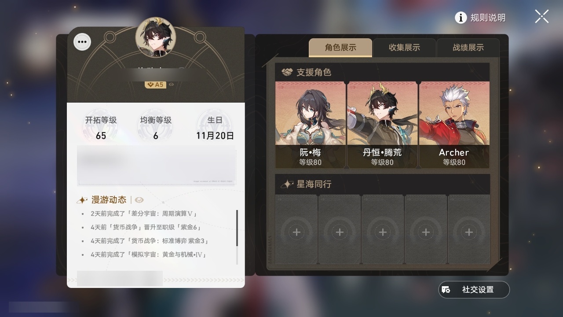563x317 pixels.
Task: Toggle eye icon beside 漫游动态
Action: pos(139,200)
